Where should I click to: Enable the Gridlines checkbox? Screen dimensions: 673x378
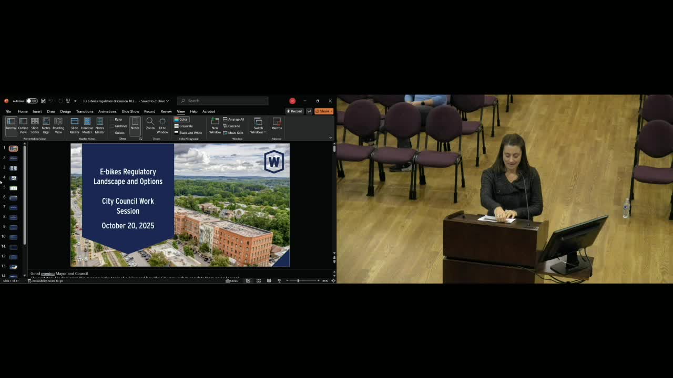click(113, 126)
